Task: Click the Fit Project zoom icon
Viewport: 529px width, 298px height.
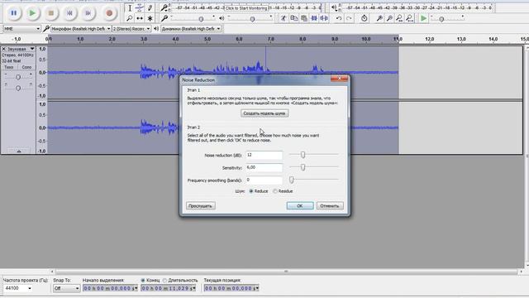Action: [x=410, y=18]
